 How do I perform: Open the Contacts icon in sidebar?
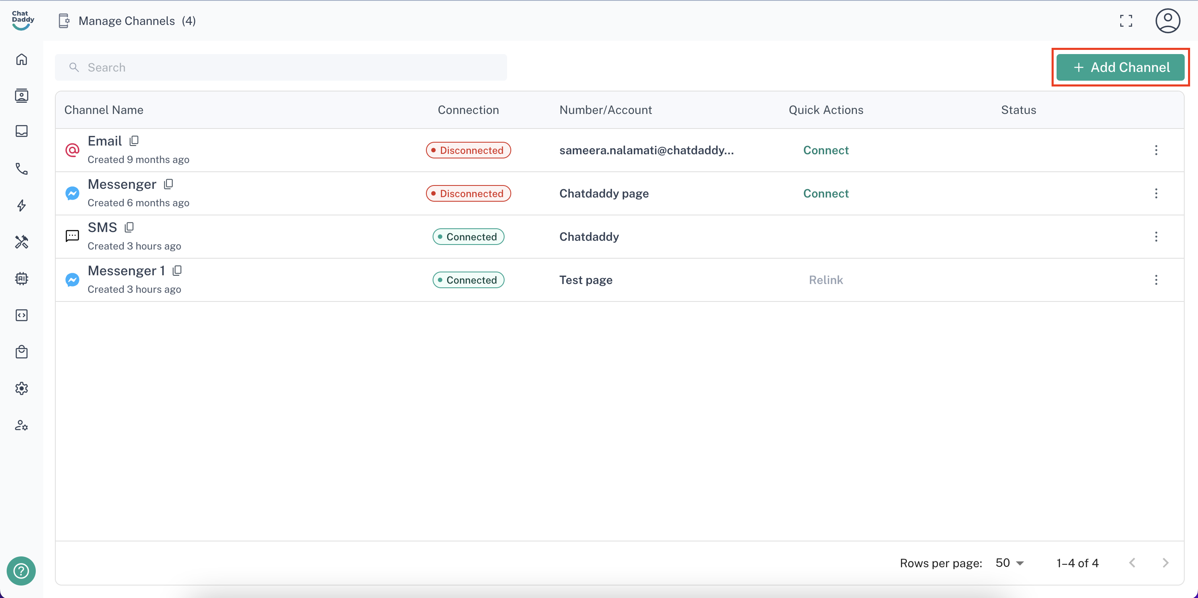click(x=21, y=95)
